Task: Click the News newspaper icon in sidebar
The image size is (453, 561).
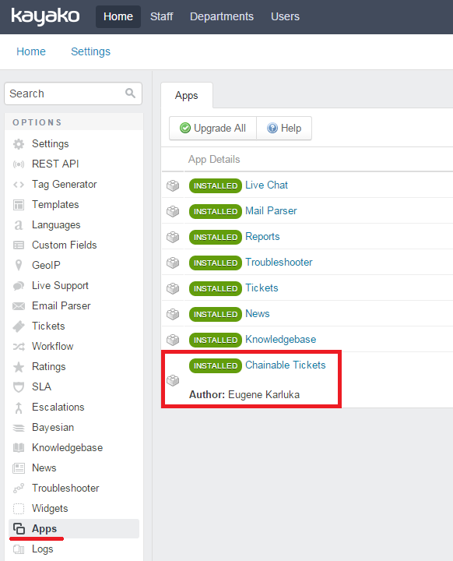Action: point(19,468)
